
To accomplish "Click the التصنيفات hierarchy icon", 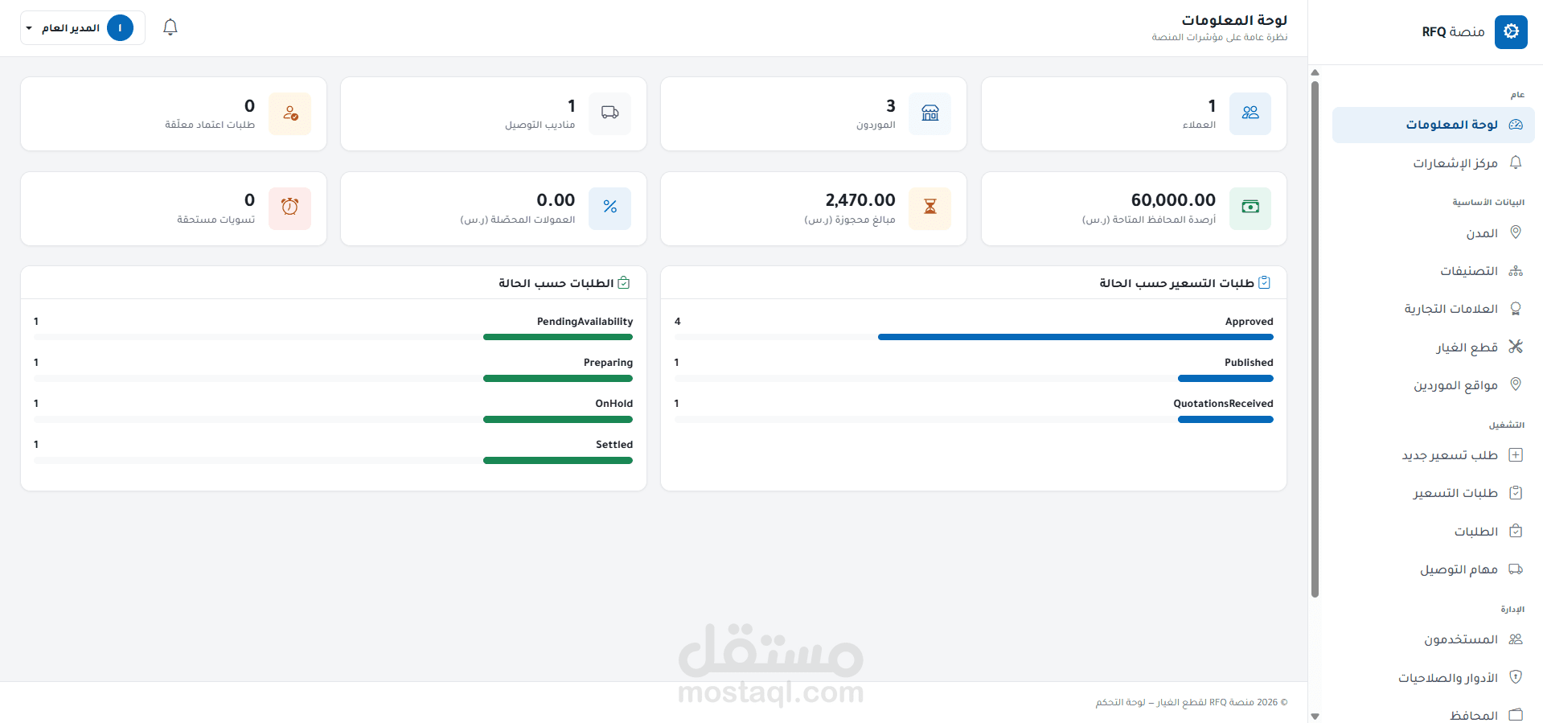I will [x=1516, y=271].
